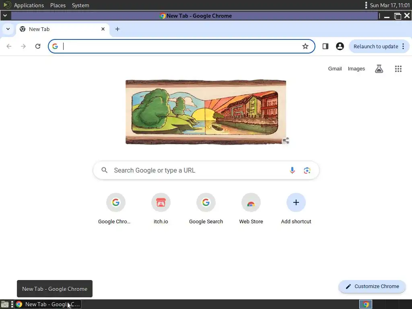Viewport: 412px width, 309px height.
Task: Search by image with Google Lens icon
Action: 307,170
